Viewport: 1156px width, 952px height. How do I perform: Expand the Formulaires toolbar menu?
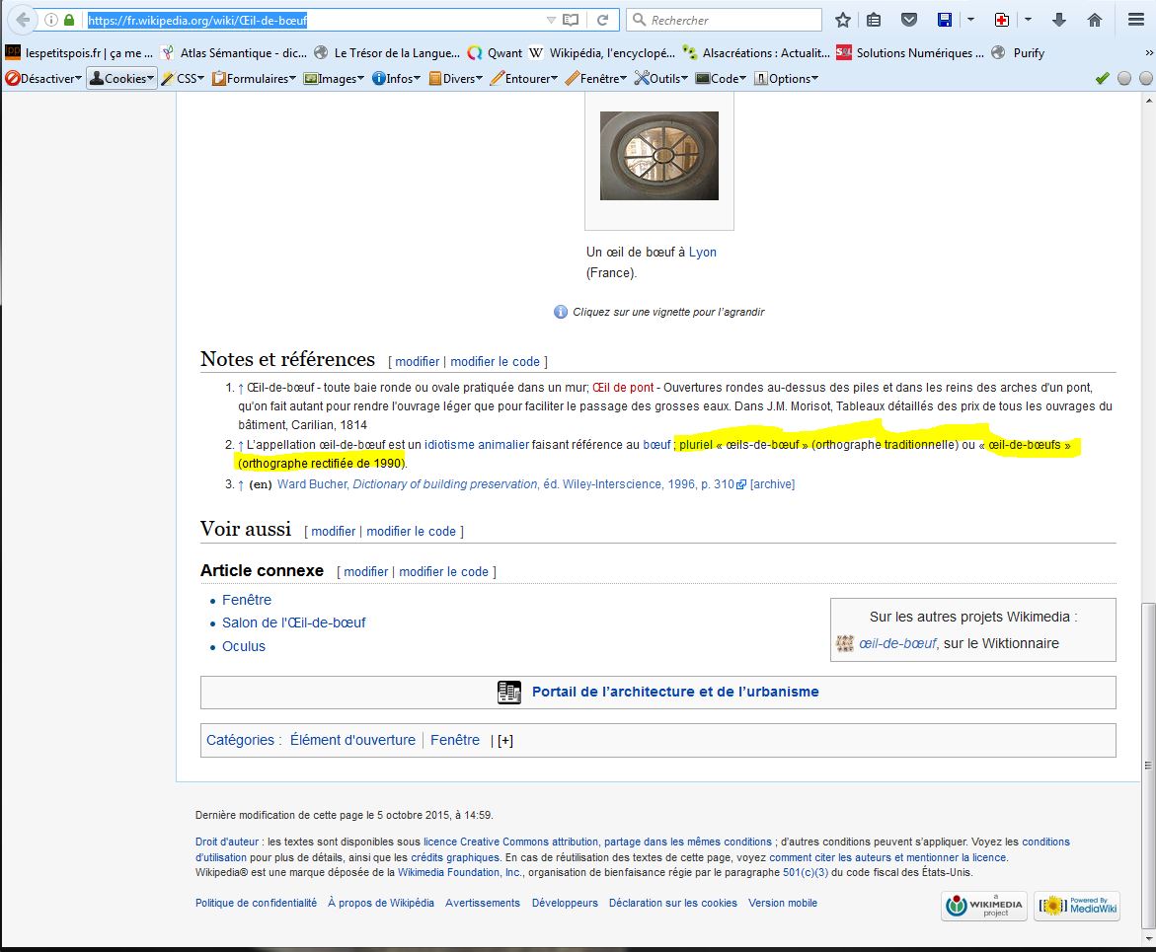coord(254,79)
